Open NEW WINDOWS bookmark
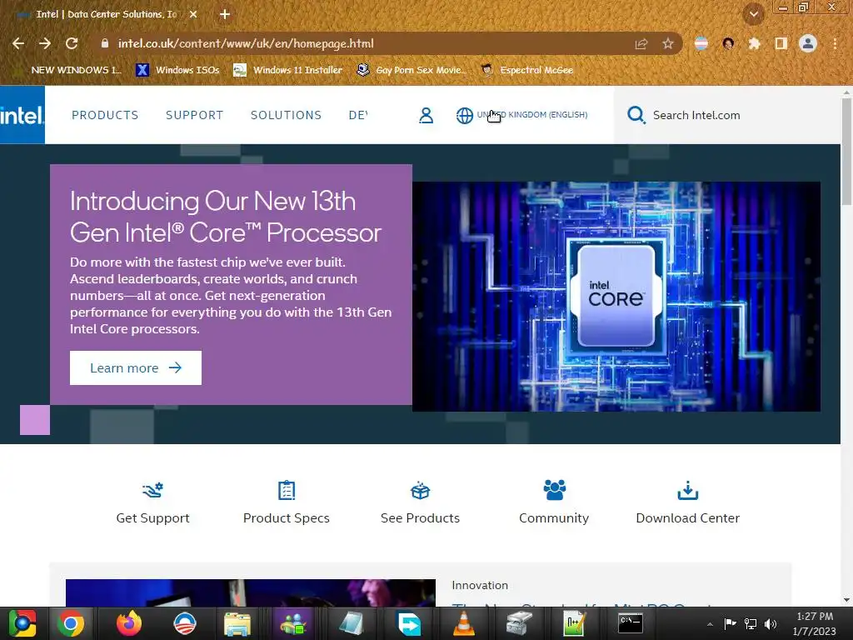Image resolution: width=853 pixels, height=640 pixels. [x=70, y=70]
